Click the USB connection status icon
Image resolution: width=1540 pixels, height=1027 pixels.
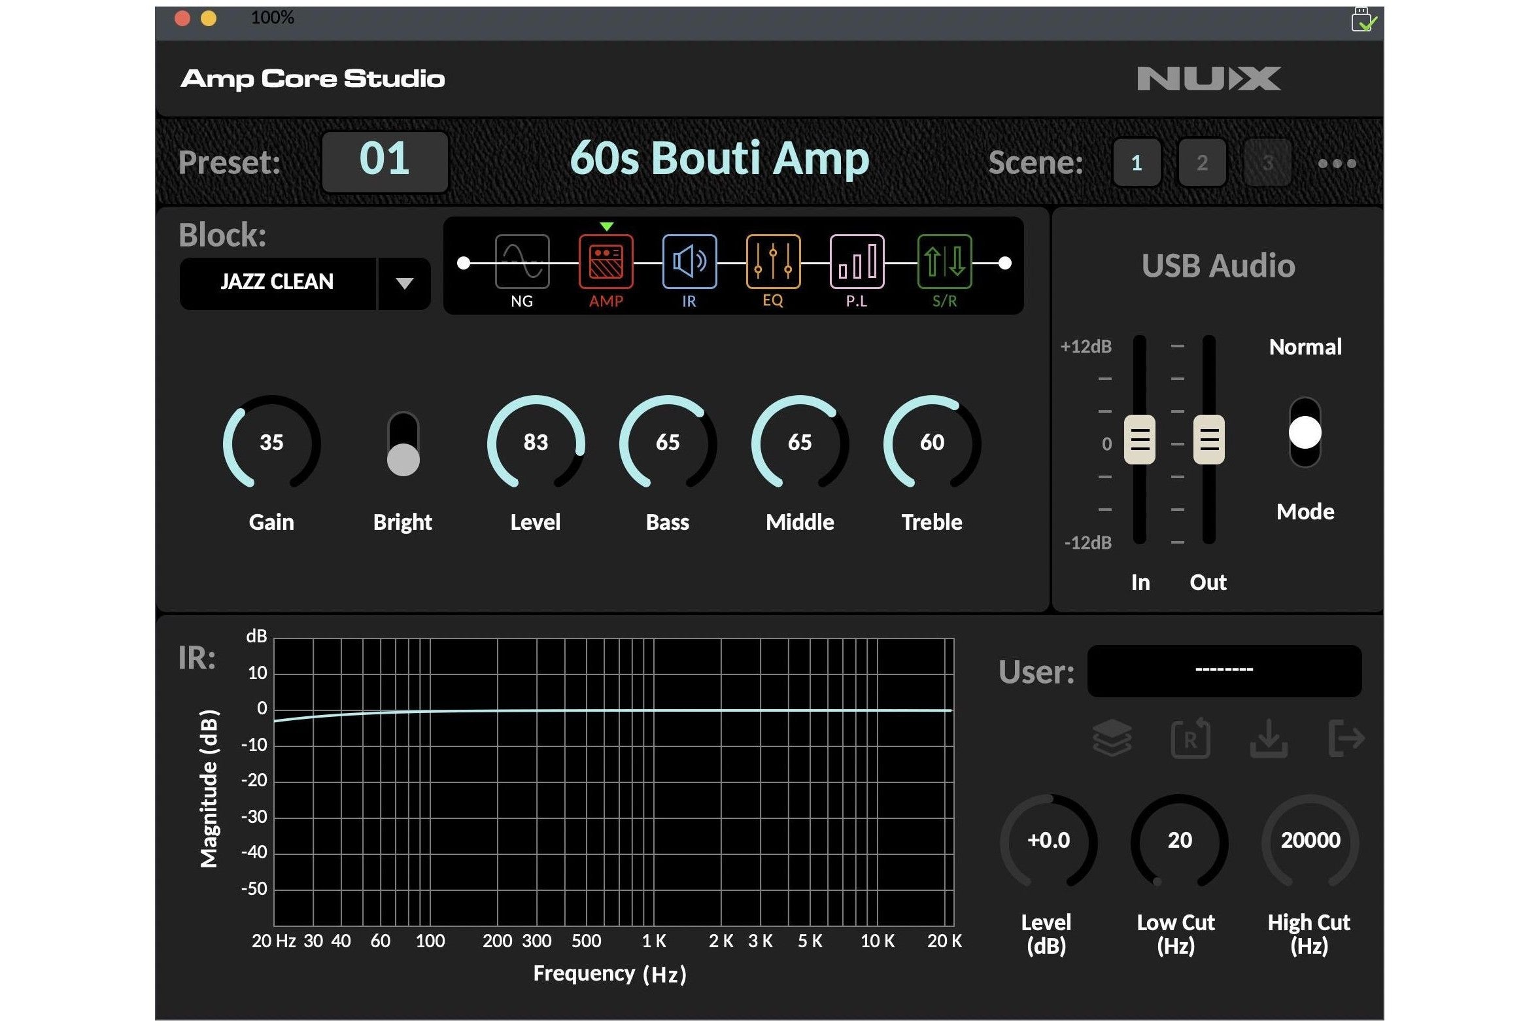pos(1363,20)
